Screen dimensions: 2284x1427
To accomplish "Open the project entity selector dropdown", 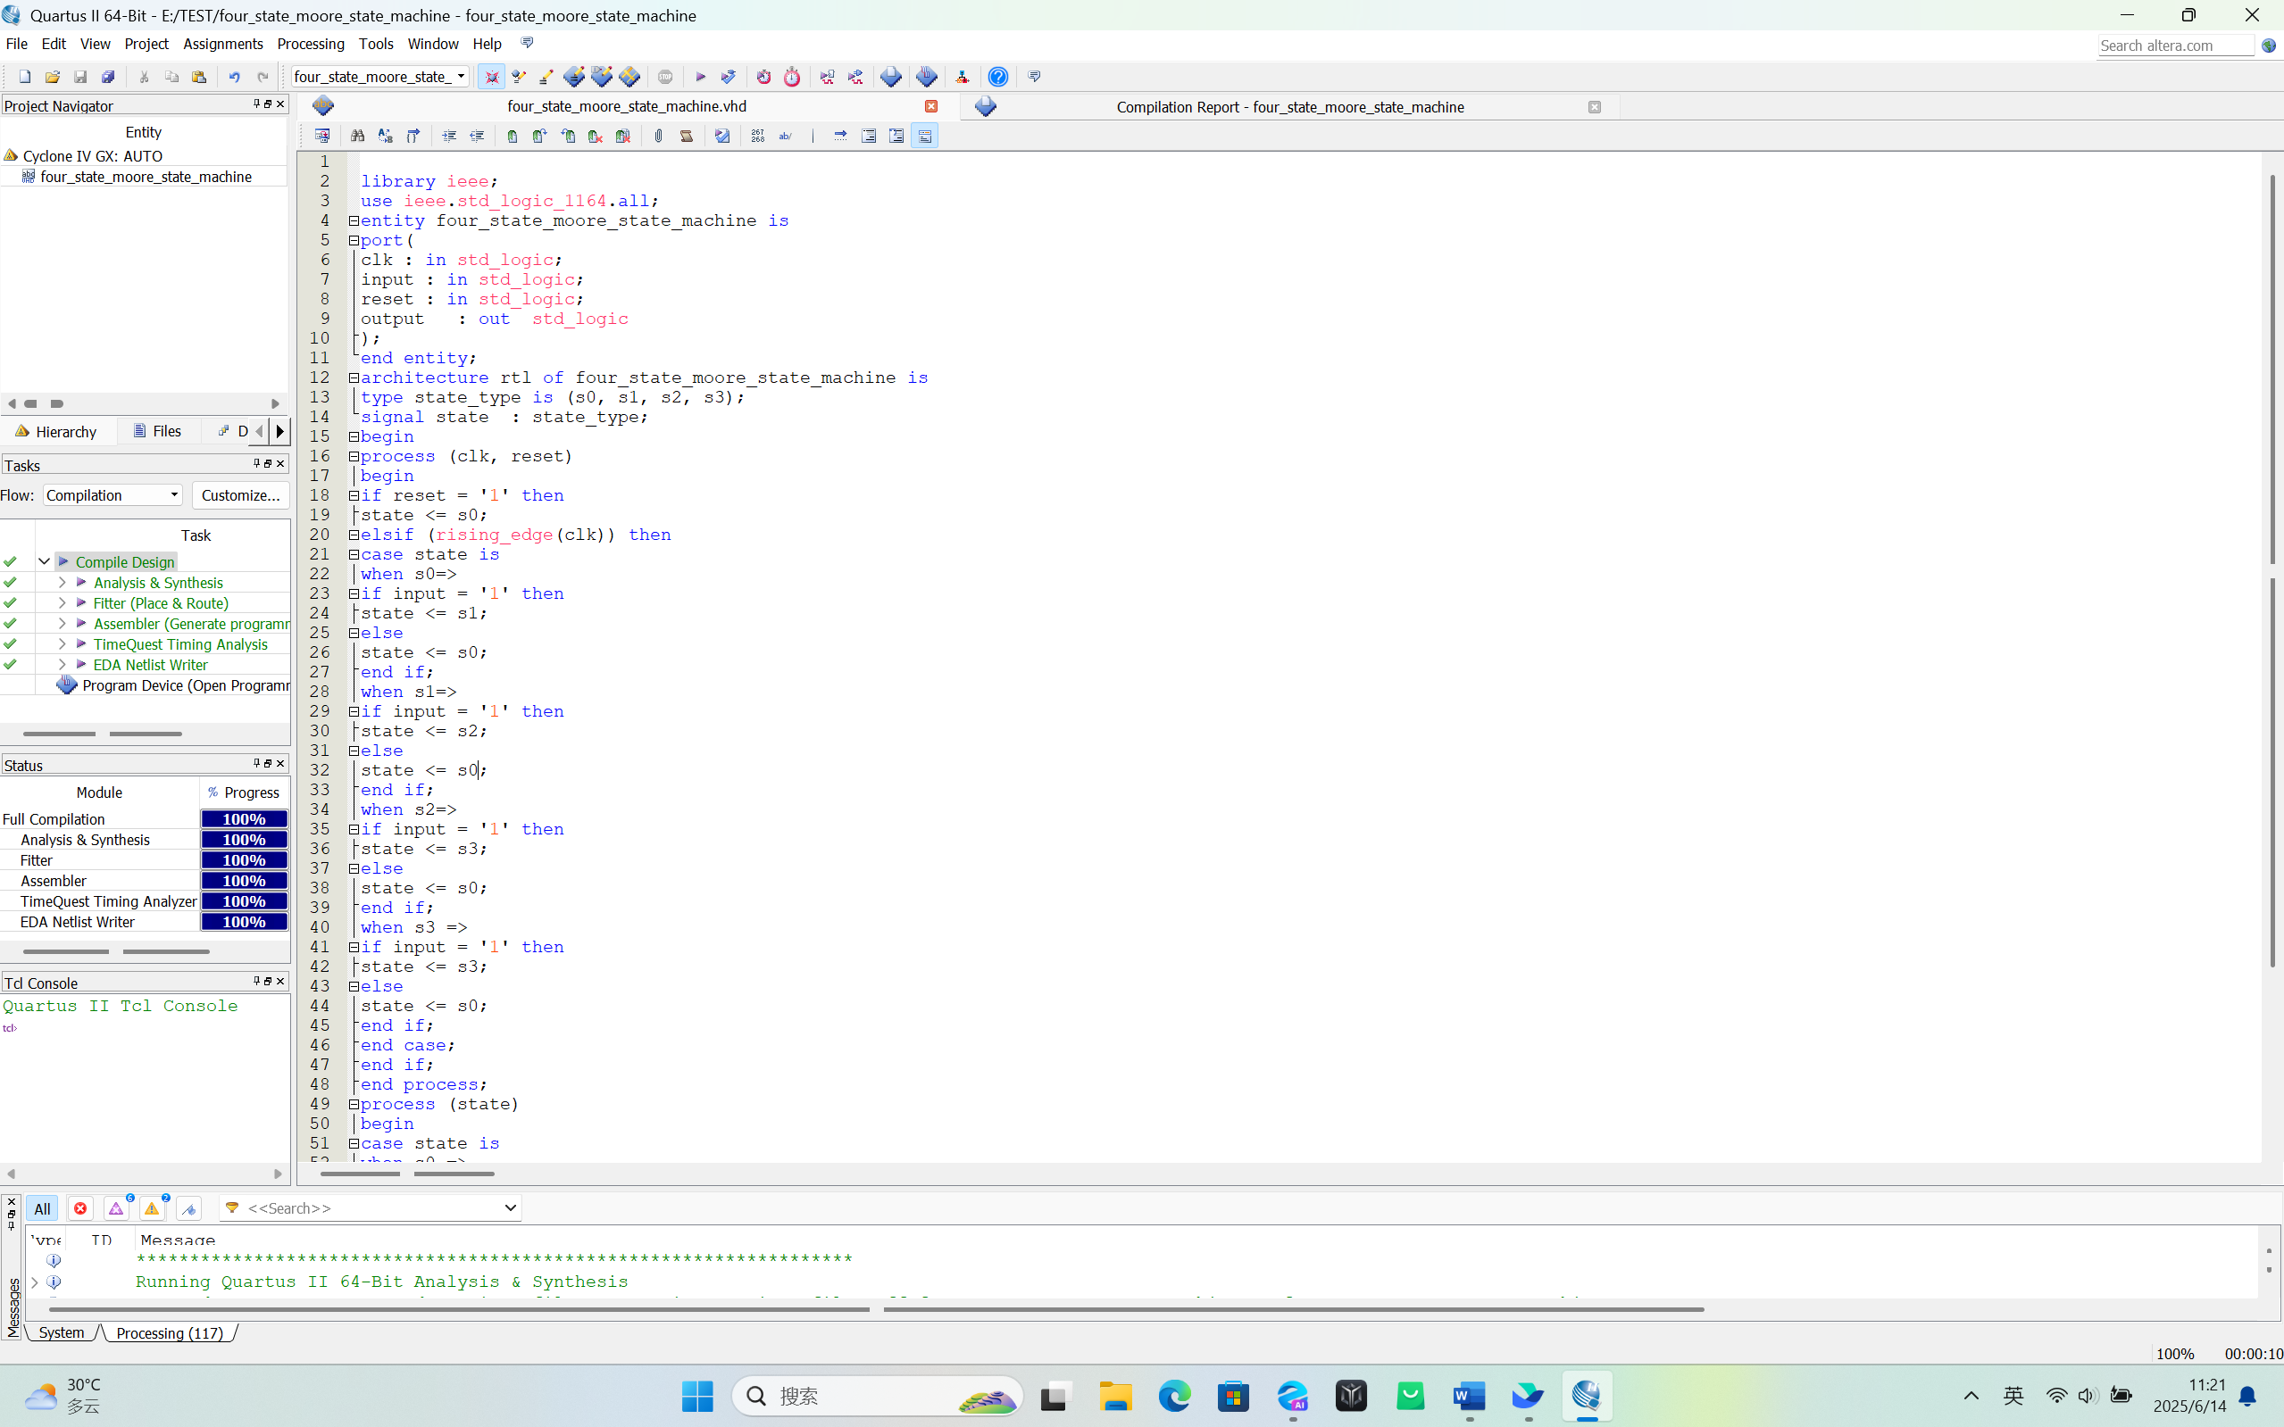I will 379,77.
